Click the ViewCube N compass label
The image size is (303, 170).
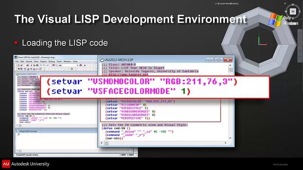[293, 5]
